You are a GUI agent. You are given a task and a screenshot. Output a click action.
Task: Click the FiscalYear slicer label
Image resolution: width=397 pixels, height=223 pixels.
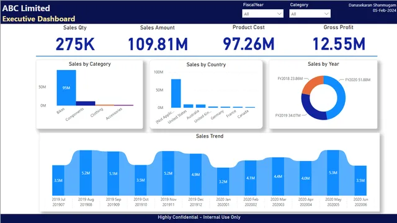click(x=253, y=5)
